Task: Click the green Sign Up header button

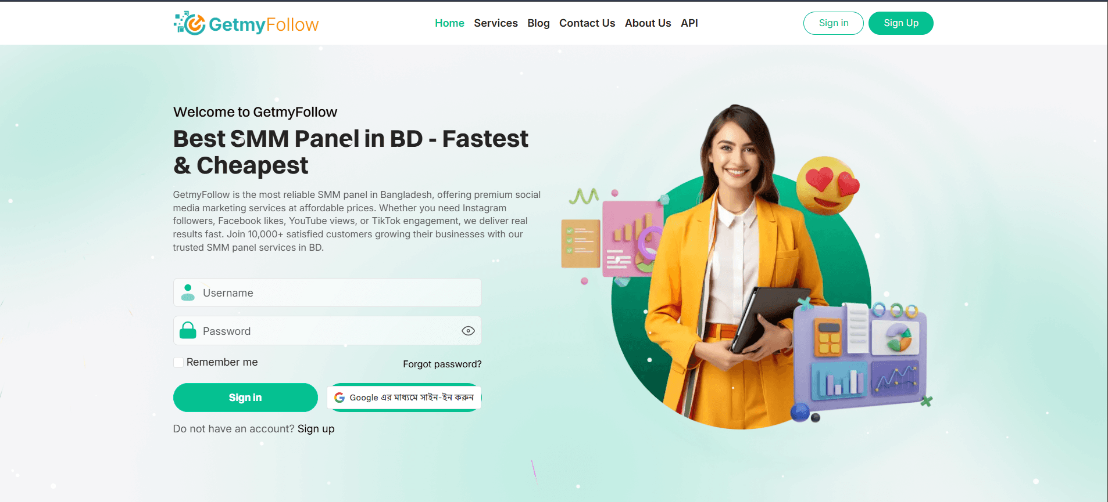Action: click(901, 23)
